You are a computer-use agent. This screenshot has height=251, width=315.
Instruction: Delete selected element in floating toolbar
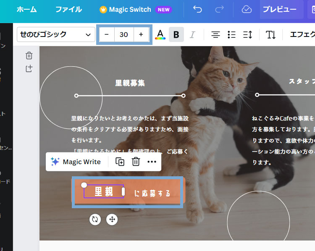[136, 162]
